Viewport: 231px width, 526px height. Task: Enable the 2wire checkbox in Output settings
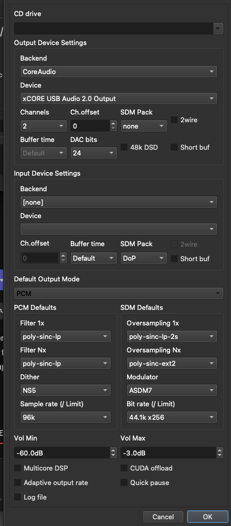click(174, 120)
